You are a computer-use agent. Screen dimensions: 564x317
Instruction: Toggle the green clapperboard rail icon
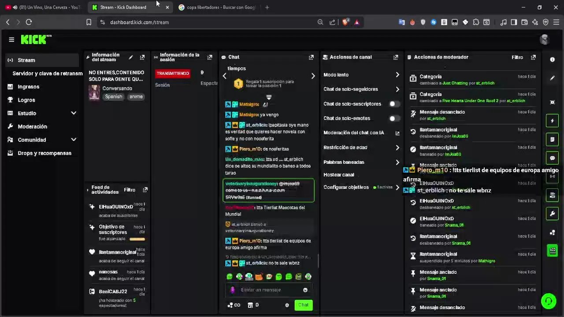pyautogui.click(x=552, y=251)
